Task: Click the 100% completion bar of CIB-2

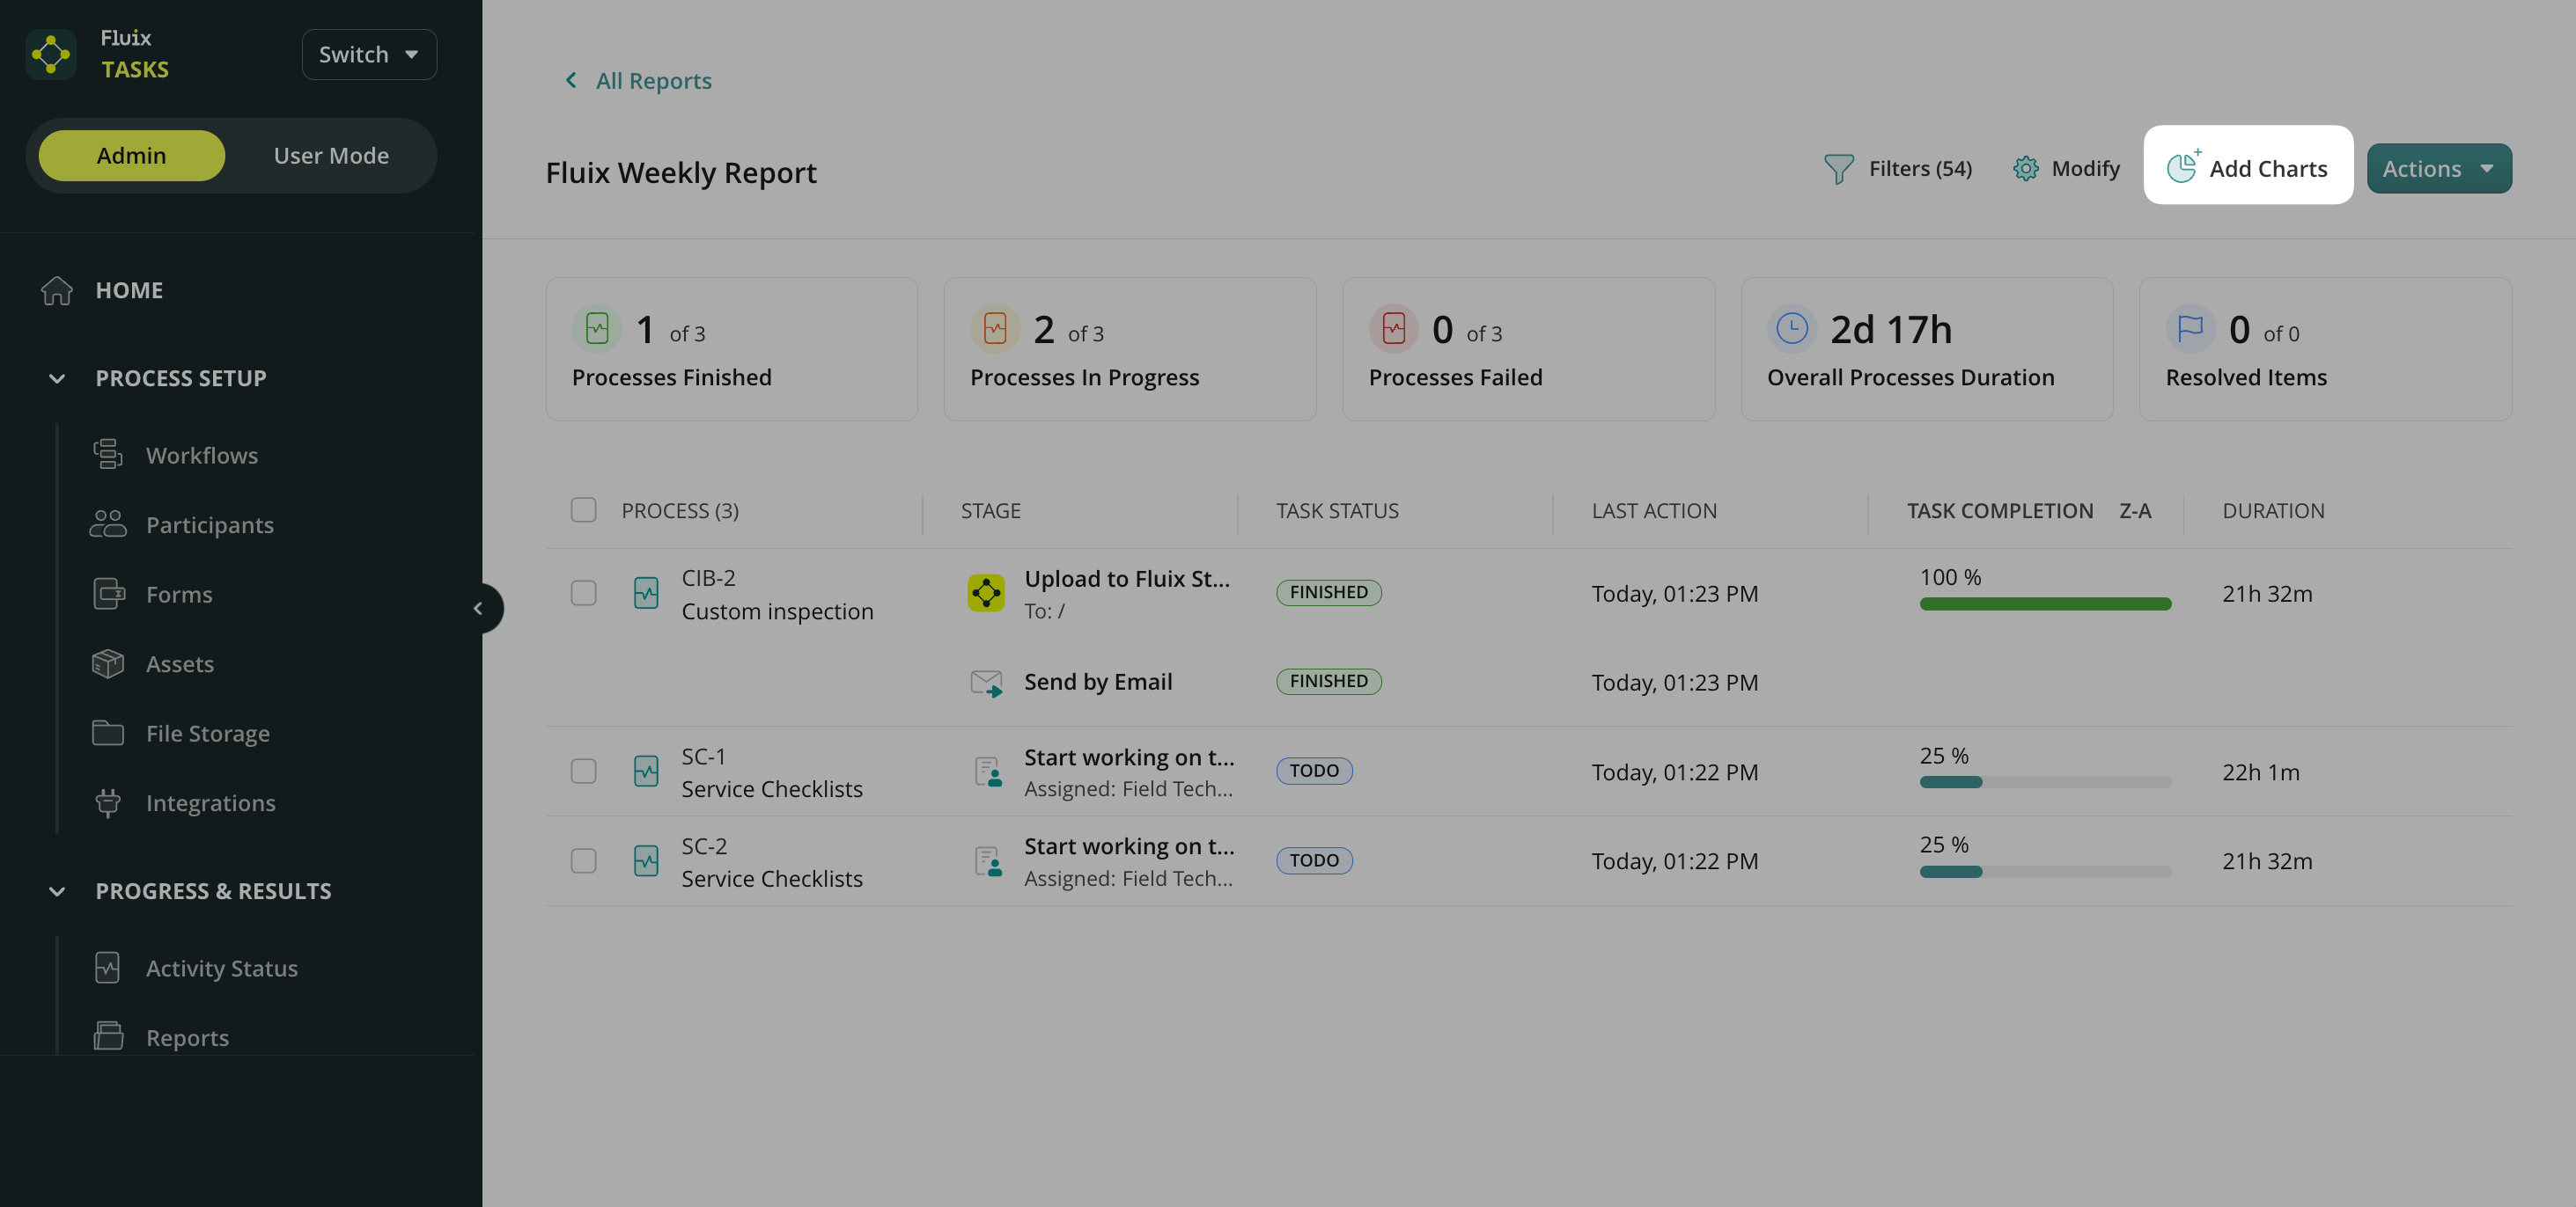Action: tap(2044, 603)
